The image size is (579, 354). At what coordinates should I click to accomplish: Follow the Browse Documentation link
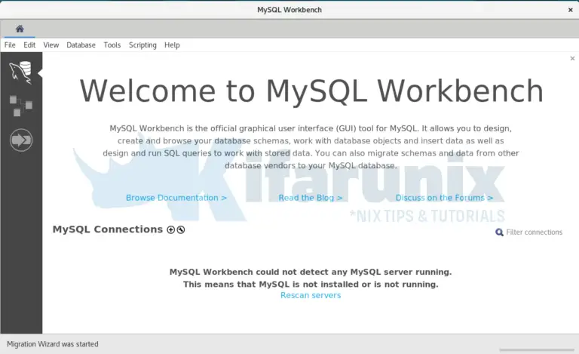click(176, 198)
